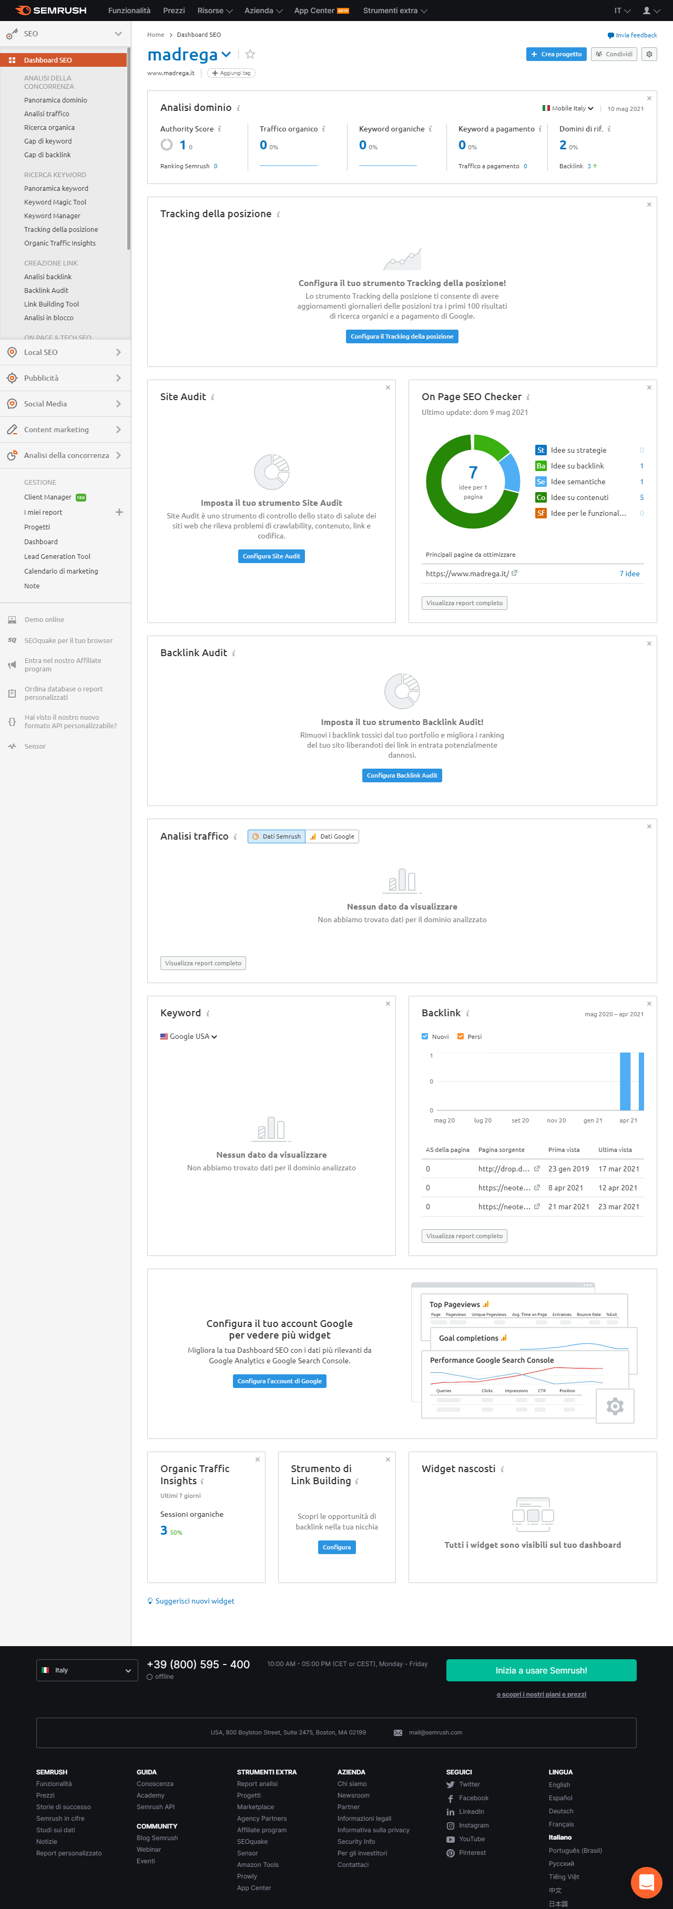Open external link icon for madrega.it page
The height and width of the screenshot is (1909, 673).
pyautogui.click(x=514, y=573)
